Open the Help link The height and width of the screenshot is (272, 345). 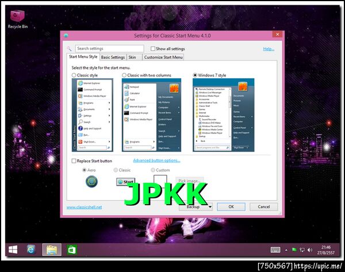point(269,49)
